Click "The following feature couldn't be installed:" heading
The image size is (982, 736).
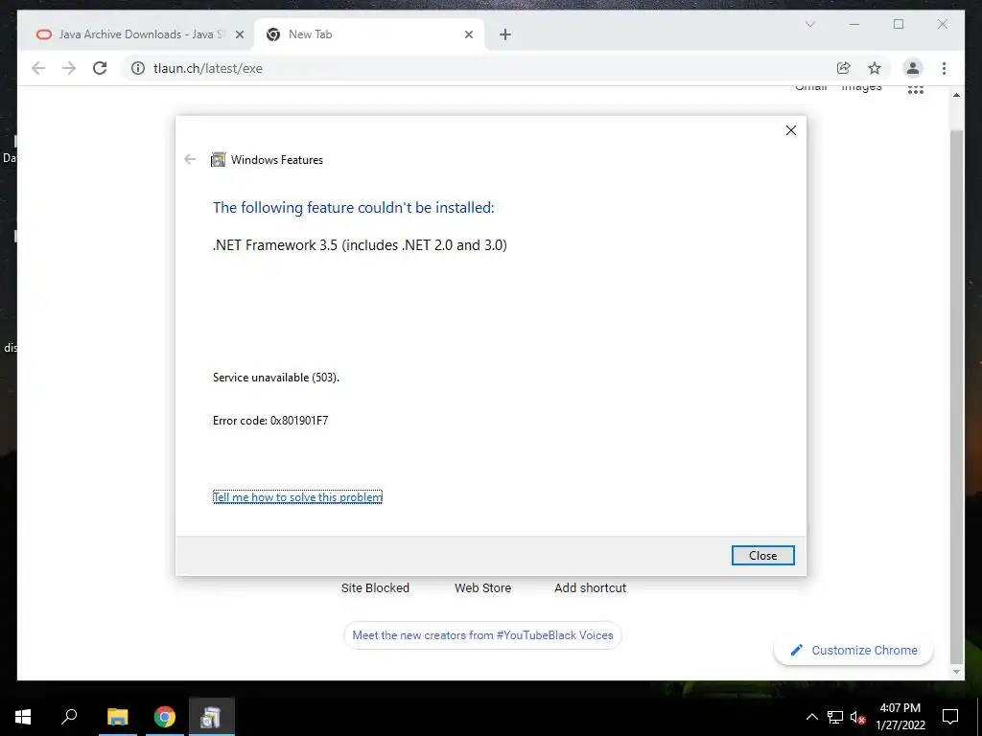pyautogui.click(x=354, y=208)
